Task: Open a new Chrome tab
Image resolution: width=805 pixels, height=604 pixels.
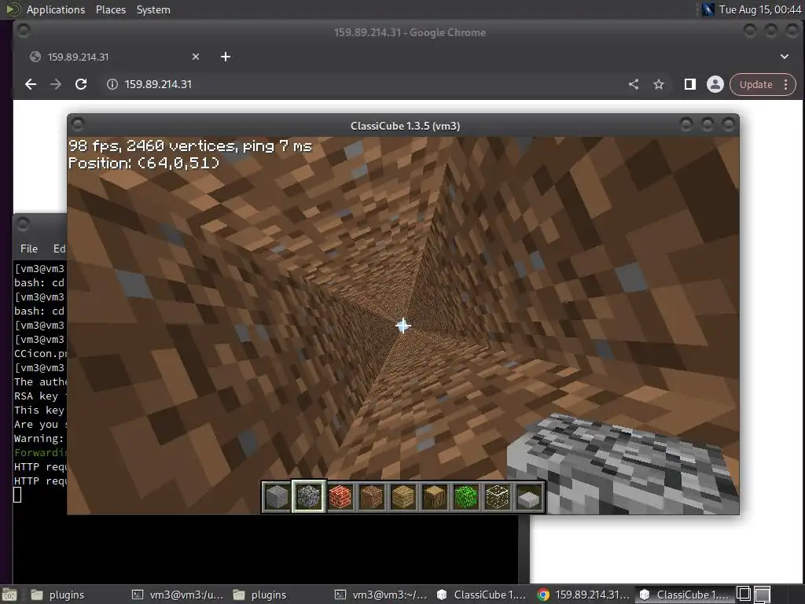Action: (226, 57)
